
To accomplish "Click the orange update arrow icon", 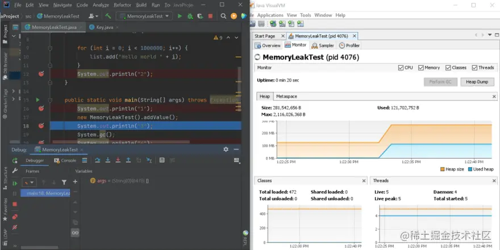I will pyautogui.click(x=234, y=16).
